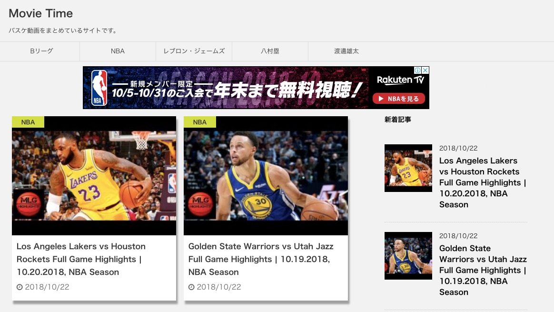Click 2018/10/22 date on Warriors card
This screenshot has height=312, width=554.
click(x=219, y=287)
